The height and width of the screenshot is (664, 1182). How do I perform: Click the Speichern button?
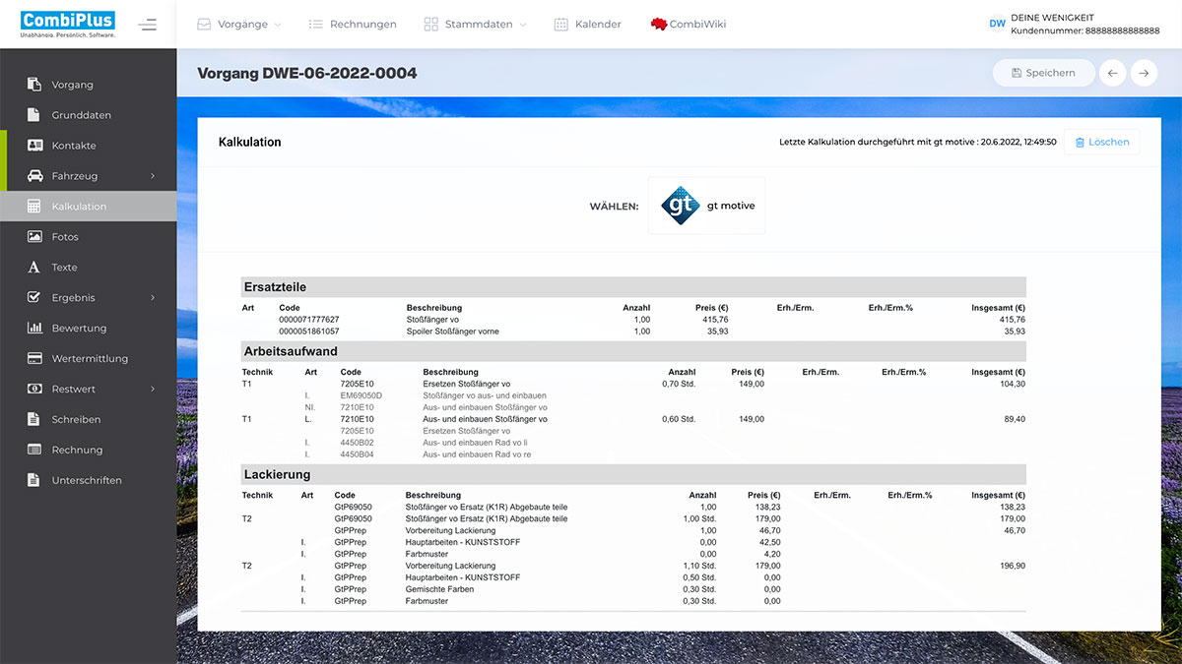(x=1043, y=72)
